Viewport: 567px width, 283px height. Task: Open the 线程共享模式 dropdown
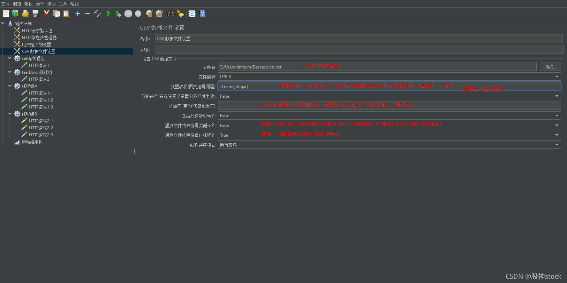click(x=389, y=145)
